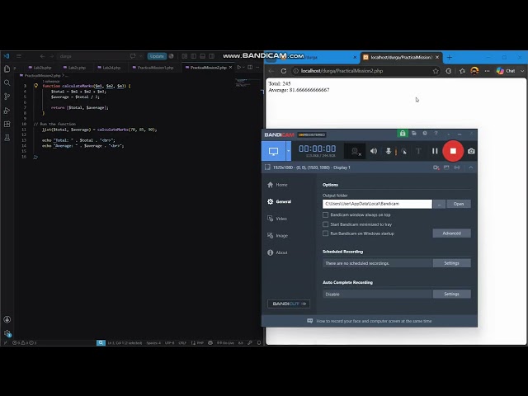Screen dimensions: 528x396
Task: Switch to the PracticalMission1.php tab
Action: 153,68
